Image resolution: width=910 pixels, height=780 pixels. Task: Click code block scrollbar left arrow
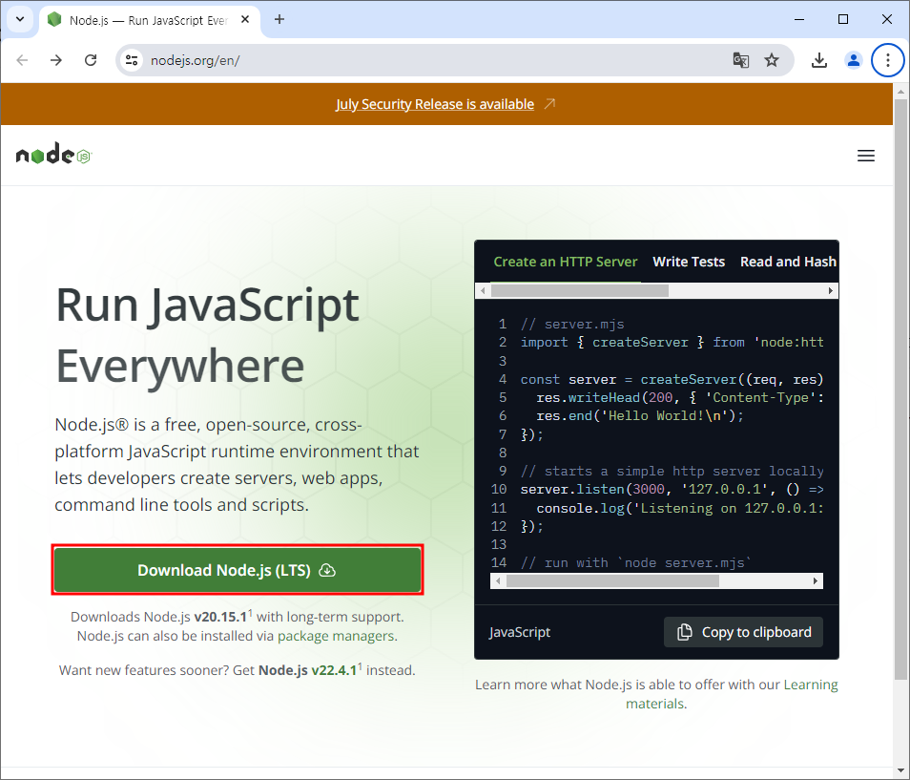coord(498,580)
